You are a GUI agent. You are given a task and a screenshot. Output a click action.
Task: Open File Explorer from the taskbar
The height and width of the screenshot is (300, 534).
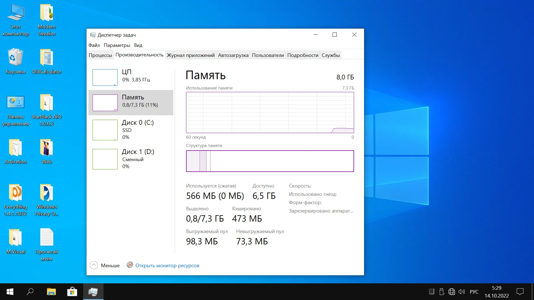(51, 292)
